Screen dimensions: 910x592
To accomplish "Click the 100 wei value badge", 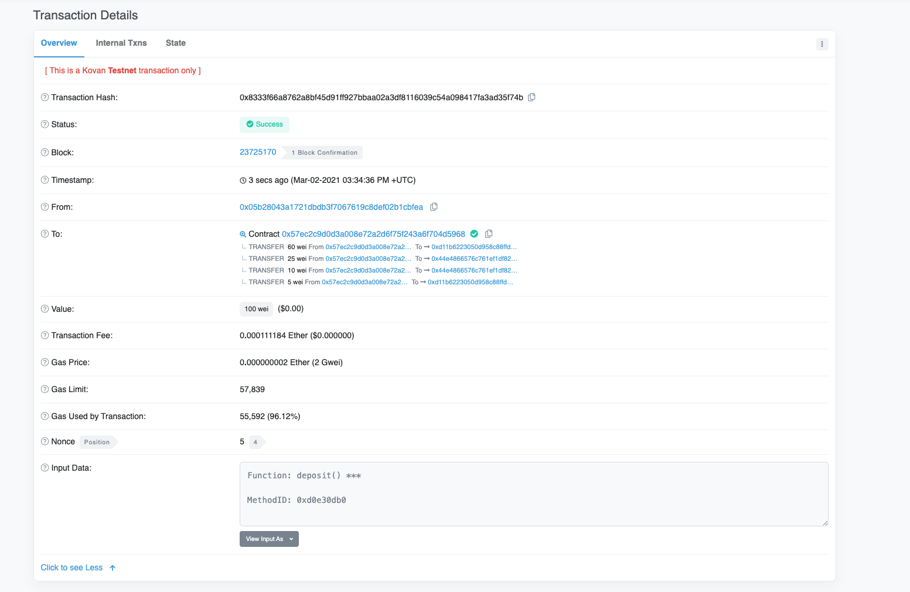I will tap(256, 309).
